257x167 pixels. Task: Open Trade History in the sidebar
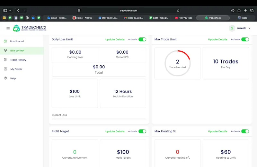tap(22, 60)
